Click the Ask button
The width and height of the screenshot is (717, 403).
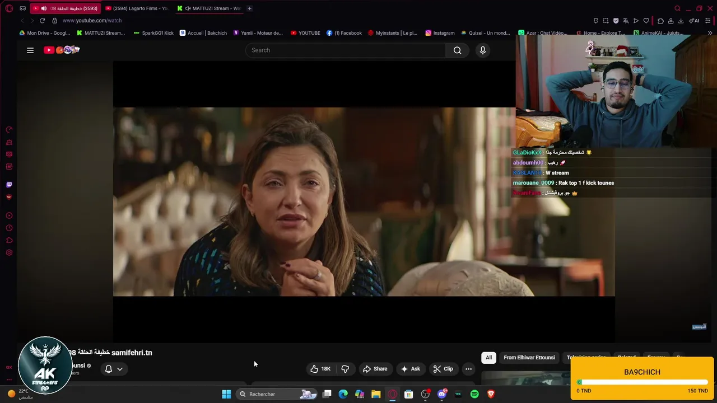point(410,369)
